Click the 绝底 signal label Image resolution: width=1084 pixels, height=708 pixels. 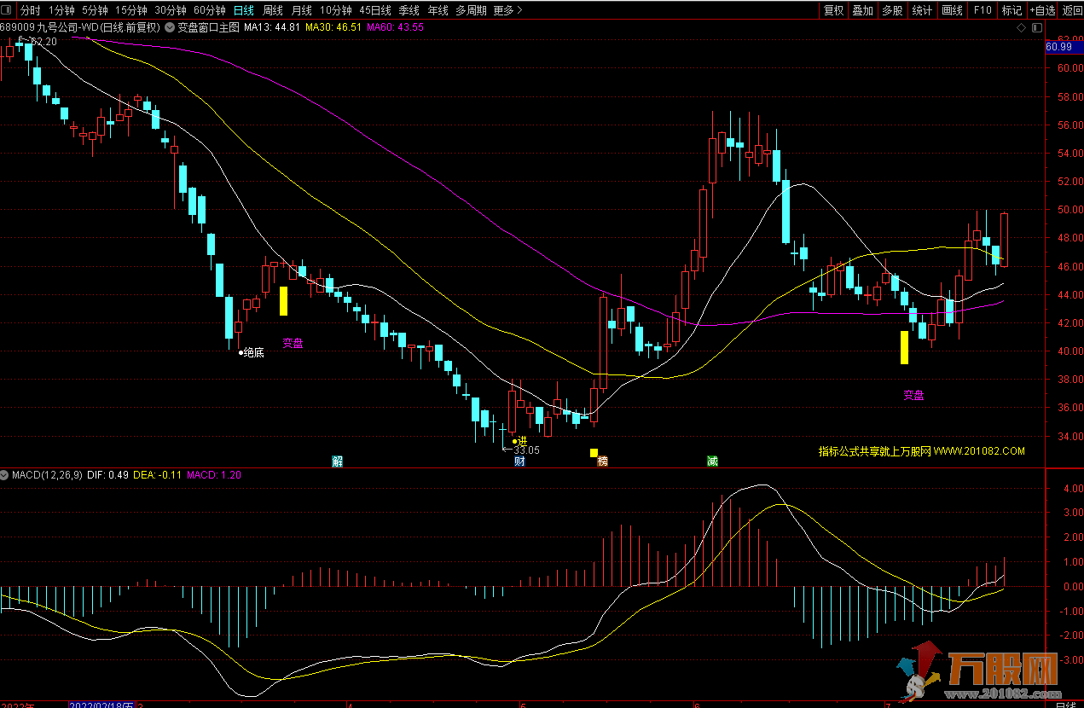pyautogui.click(x=254, y=352)
